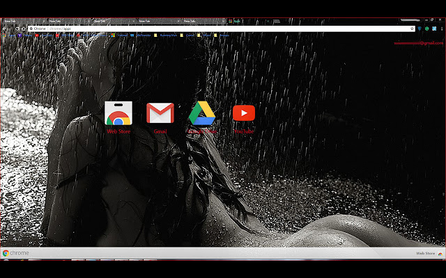
Task: Bookmark this page with the star
Action: click(412, 28)
